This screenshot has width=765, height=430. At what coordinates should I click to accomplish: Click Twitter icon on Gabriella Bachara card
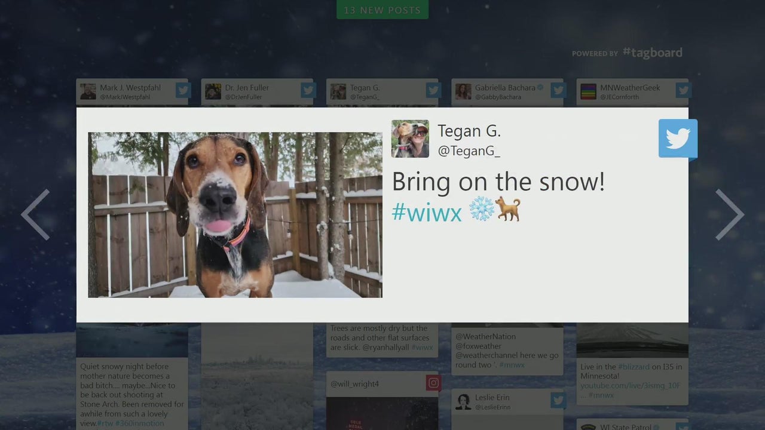pyautogui.click(x=558, y=90)
